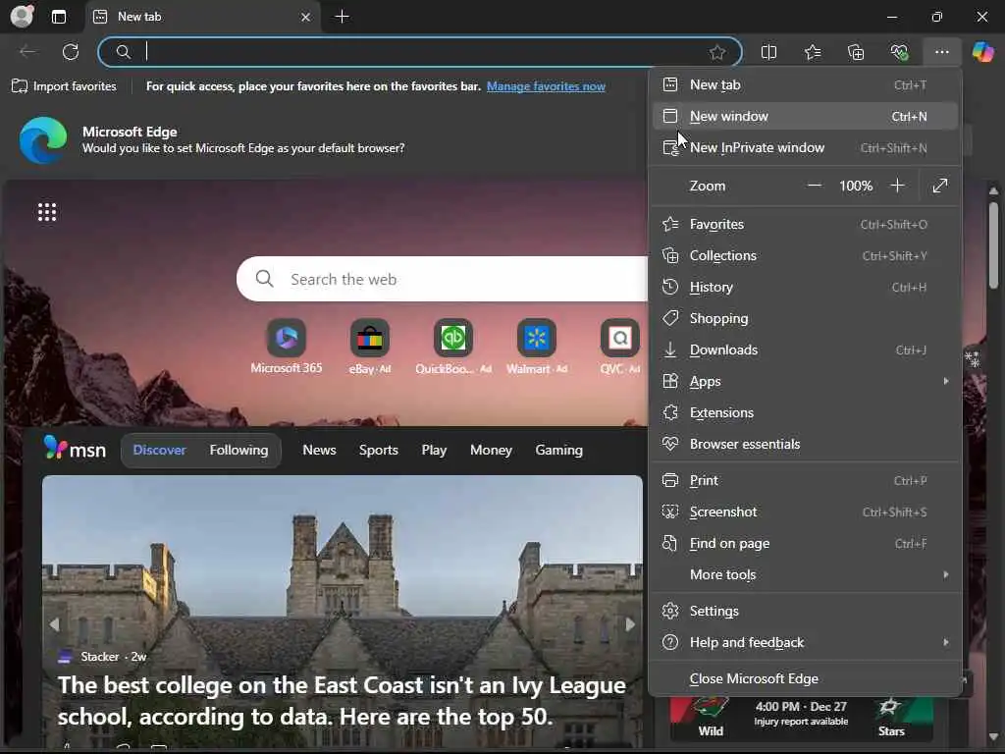Open Shopping from the menu
Viewport: 1005px width, 754px height.
coord(805,319)
